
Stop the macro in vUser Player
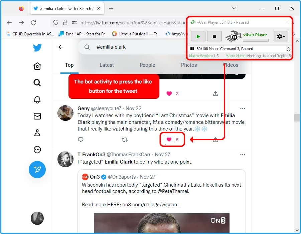214,36
